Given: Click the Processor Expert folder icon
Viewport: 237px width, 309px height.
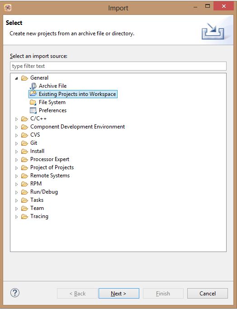Looking at the screenshot, I should [24, 159].
